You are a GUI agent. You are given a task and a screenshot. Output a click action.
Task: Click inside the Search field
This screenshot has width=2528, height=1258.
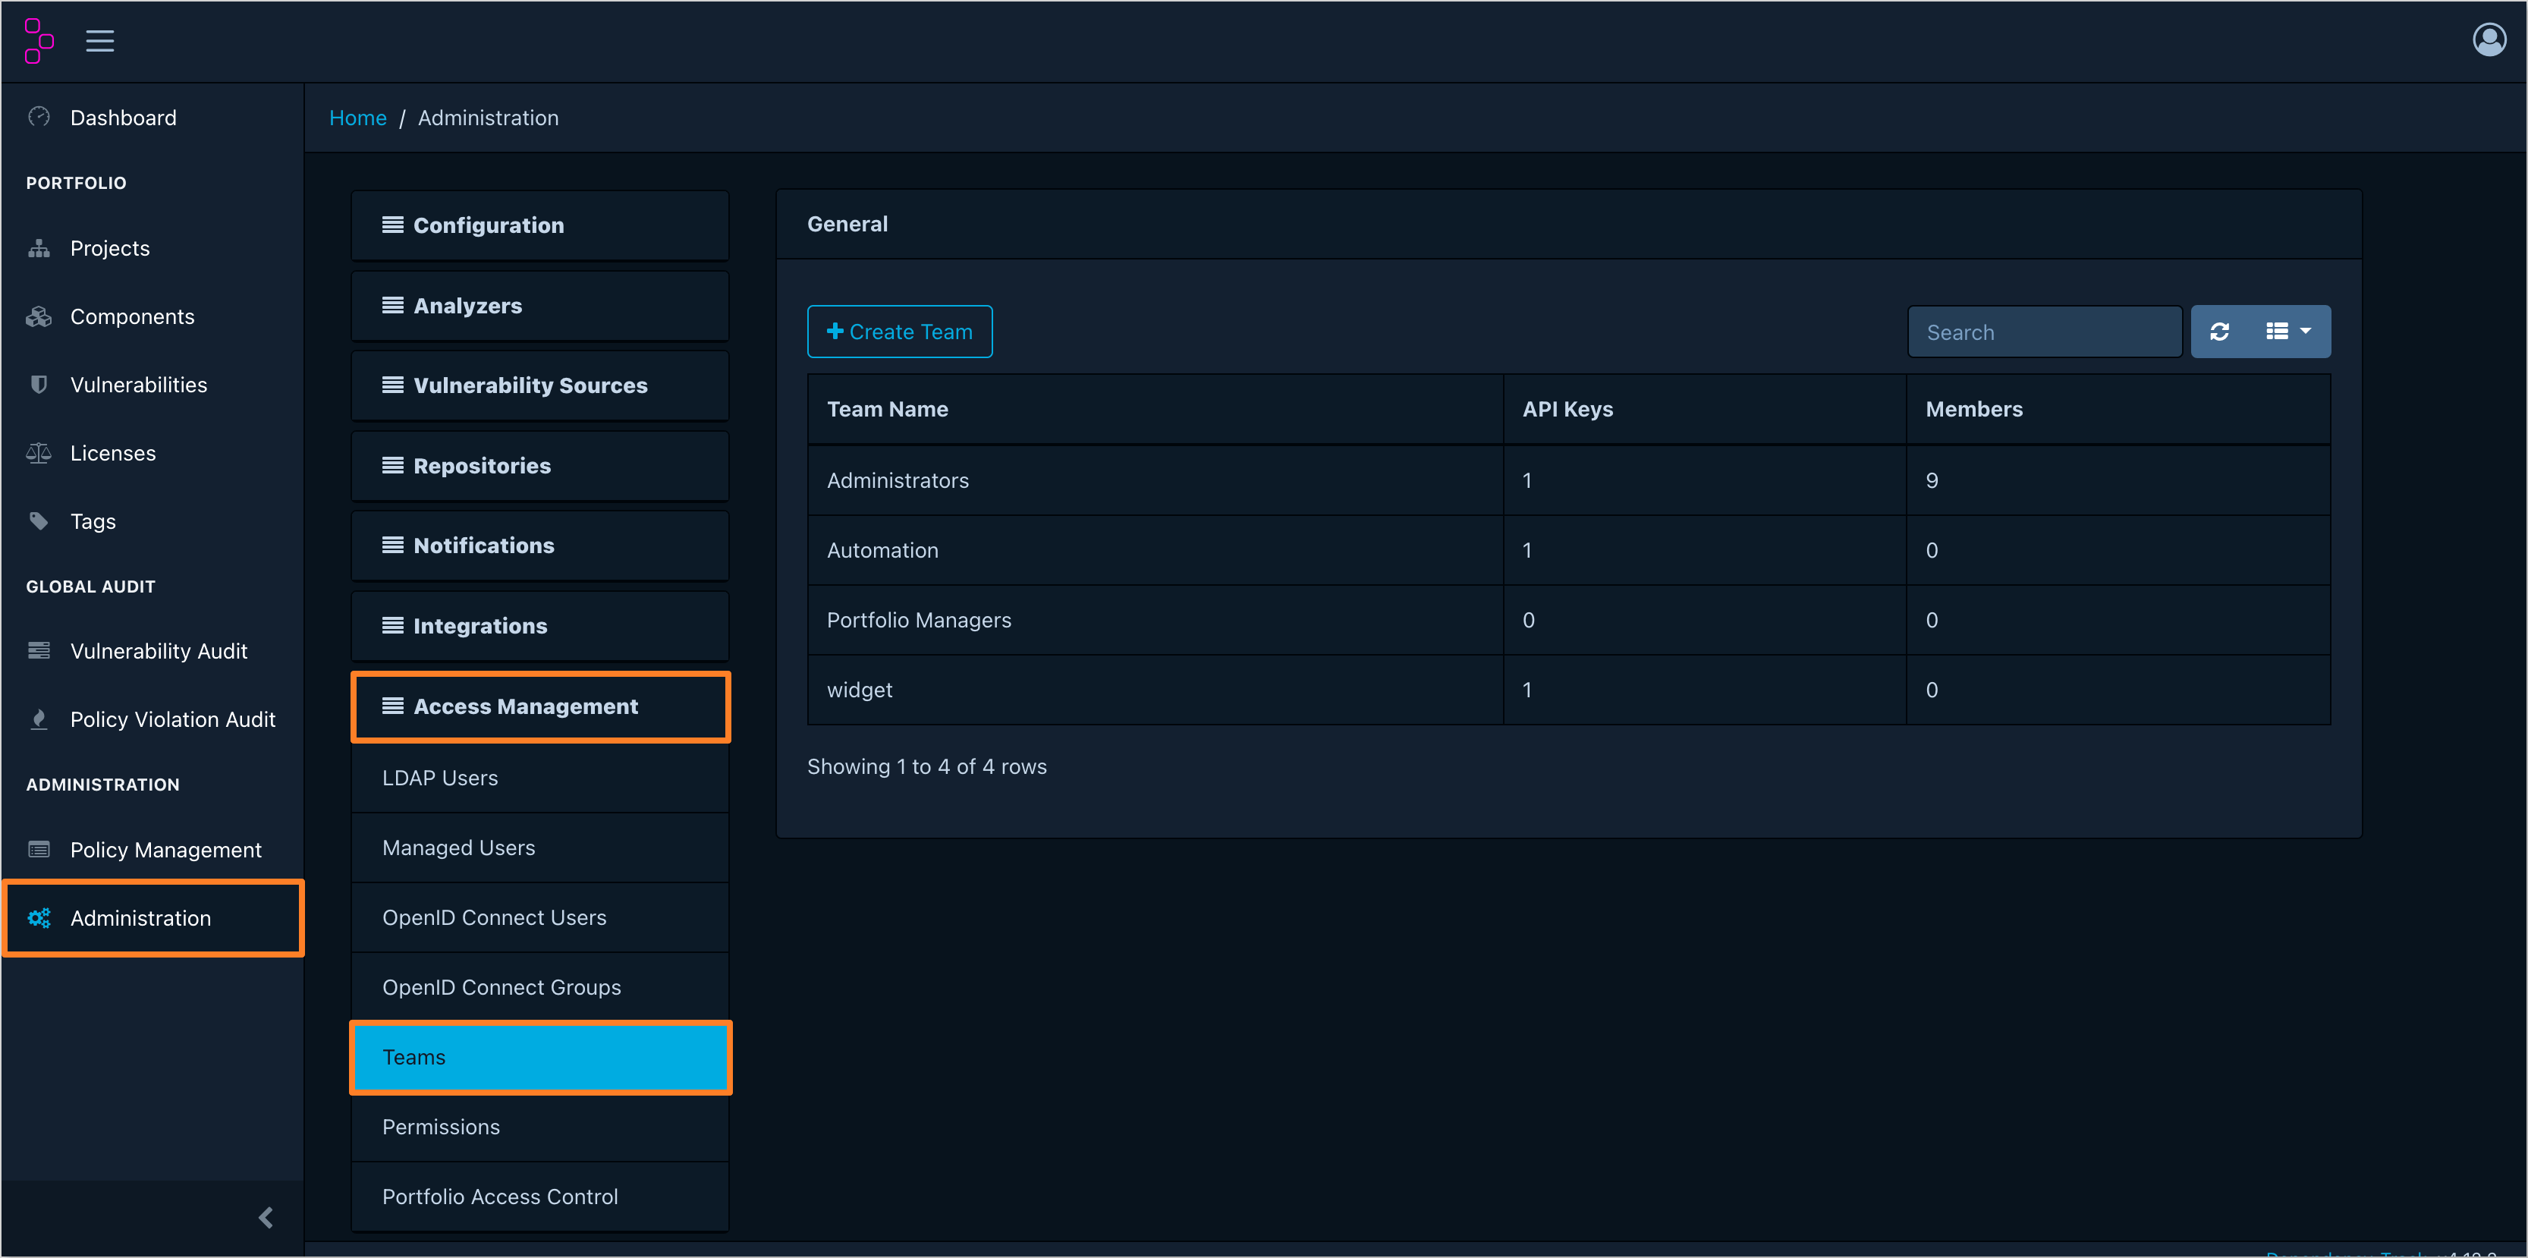[x=2044, y=332]
